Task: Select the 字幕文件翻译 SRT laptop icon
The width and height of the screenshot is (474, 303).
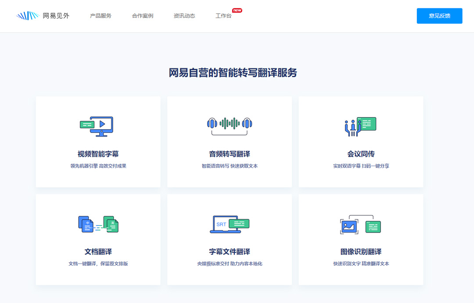Action: point(229,223)
